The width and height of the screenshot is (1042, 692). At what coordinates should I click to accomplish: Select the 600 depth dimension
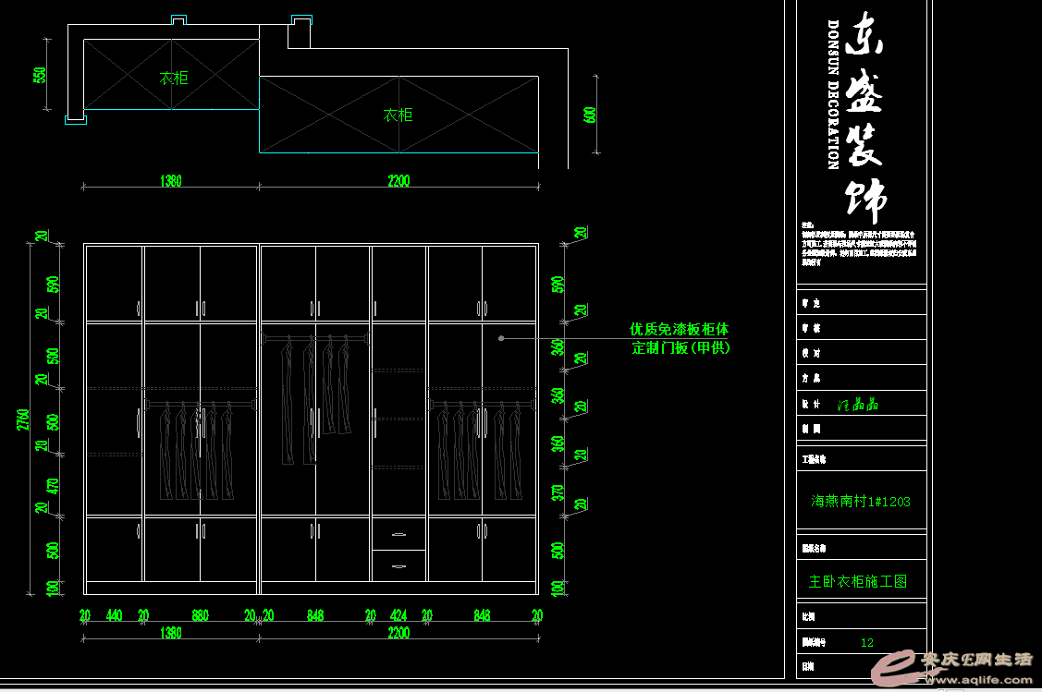(x=590, y=115)
